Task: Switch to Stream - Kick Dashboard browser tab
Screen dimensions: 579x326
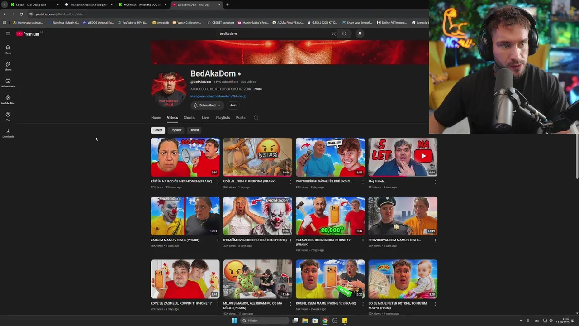Action: pos(34,5)
